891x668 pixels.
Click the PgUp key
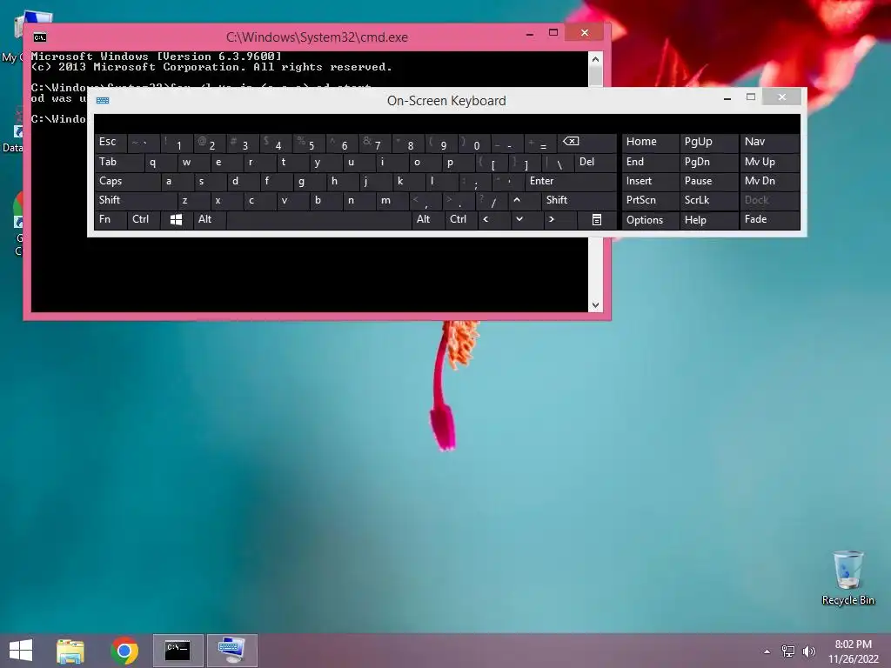click(708, 143)
